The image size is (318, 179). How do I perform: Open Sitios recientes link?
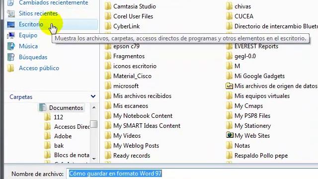point(38,13)
